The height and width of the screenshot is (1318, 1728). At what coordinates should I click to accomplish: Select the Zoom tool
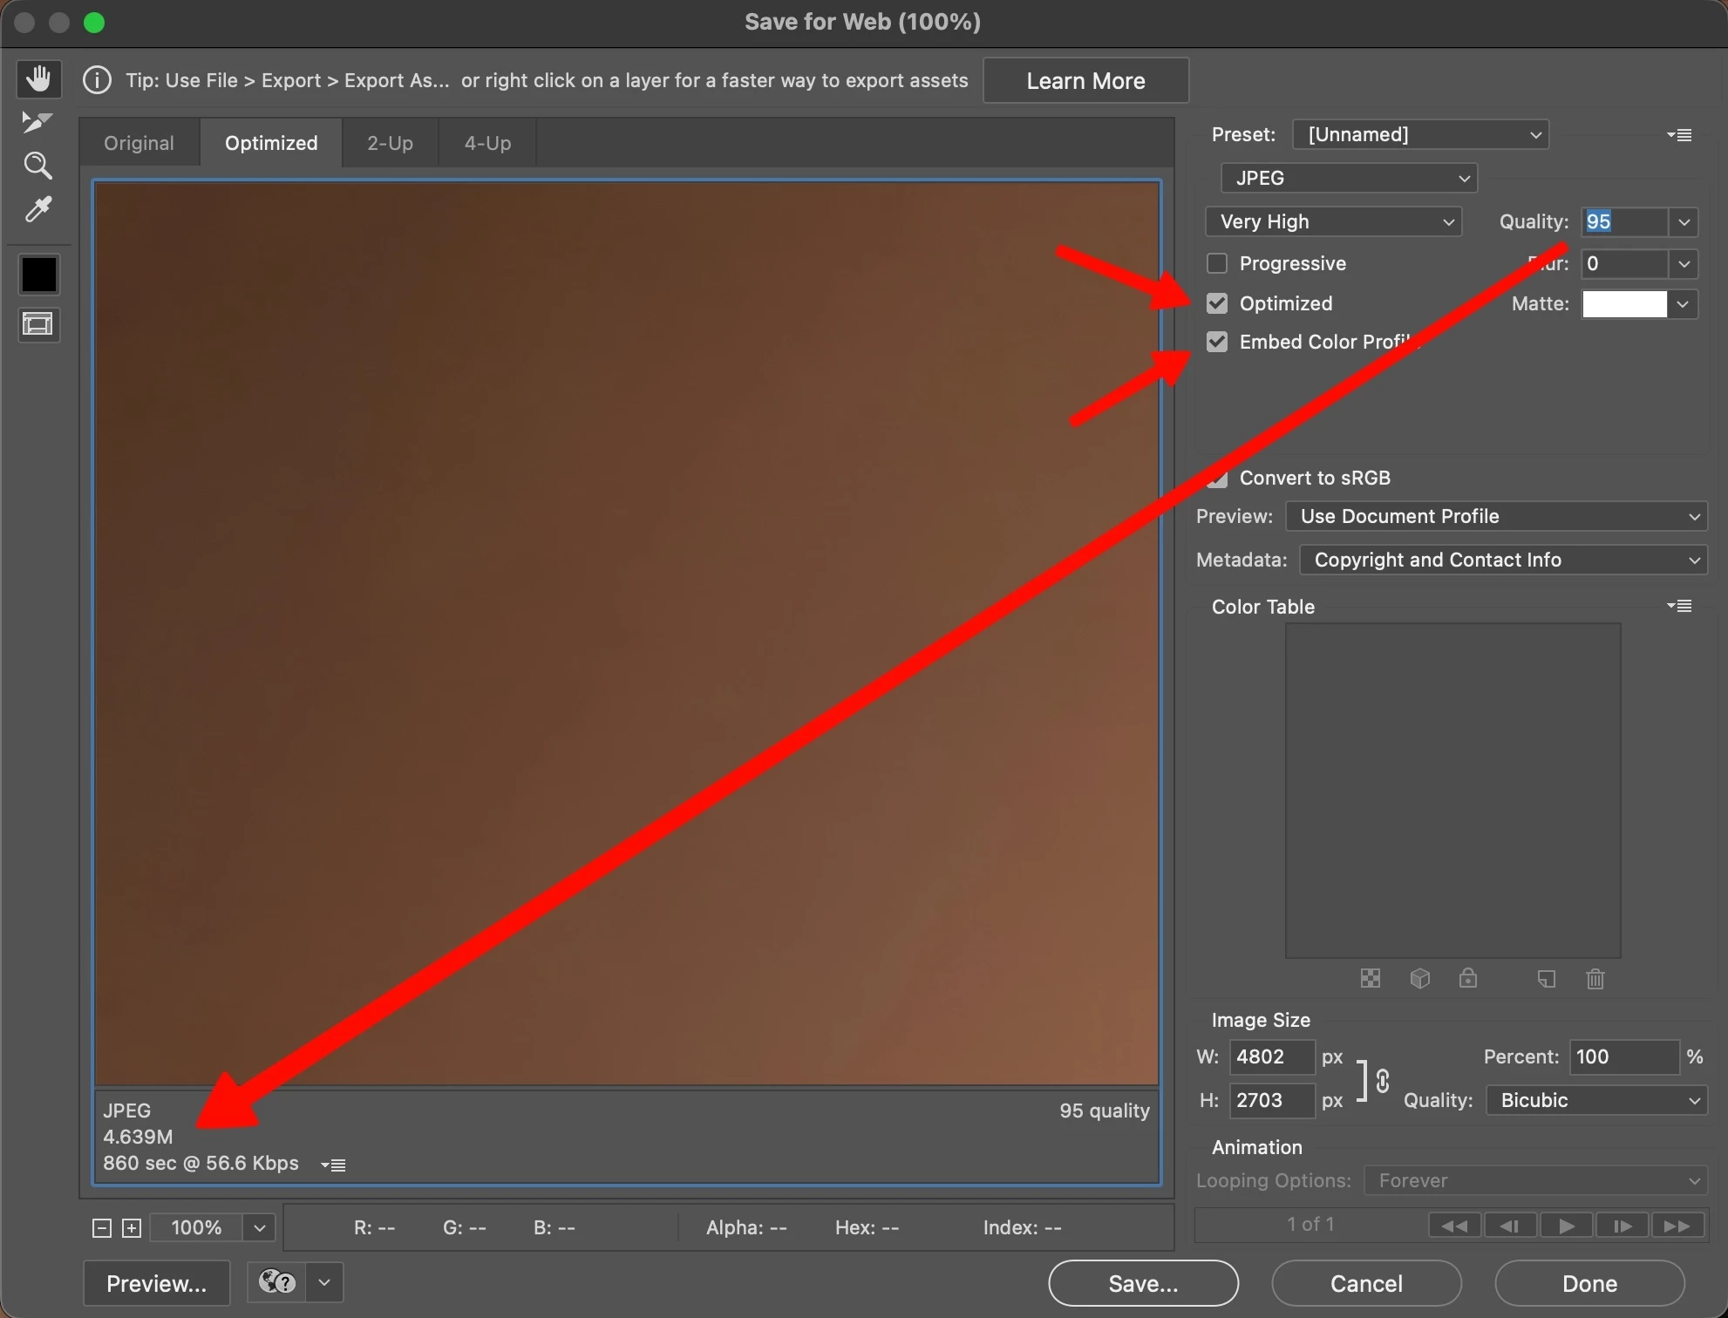tap(37, 166)
